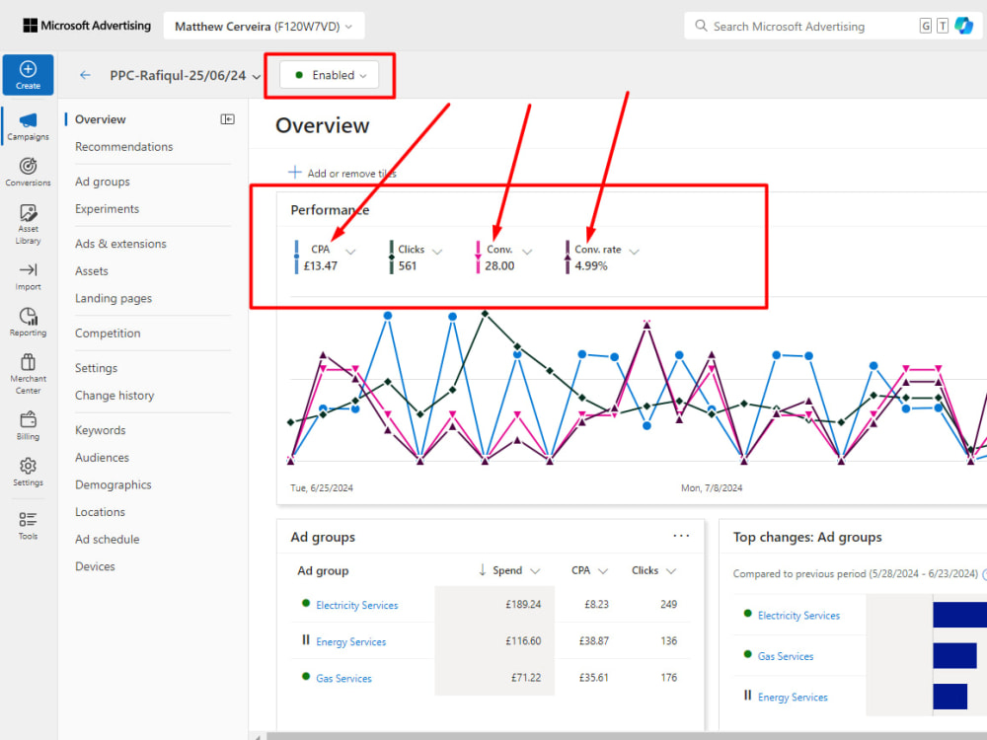Open the Reporting section

(x=28, y=323)
